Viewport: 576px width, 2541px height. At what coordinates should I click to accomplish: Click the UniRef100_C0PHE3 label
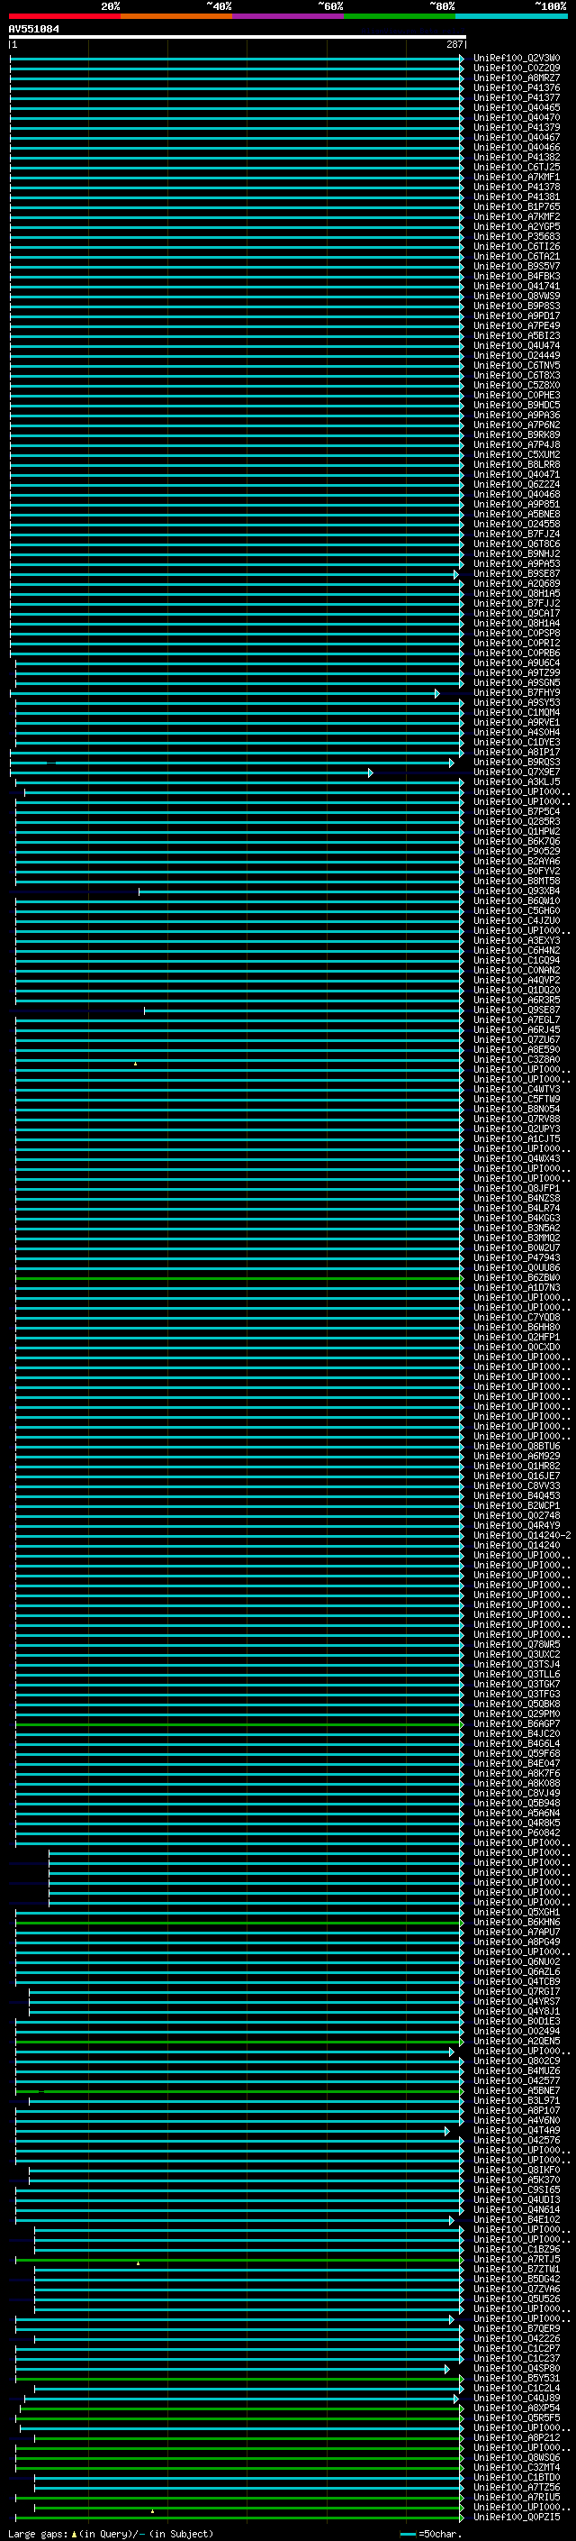pyautogui.click(x=517, y=395)
